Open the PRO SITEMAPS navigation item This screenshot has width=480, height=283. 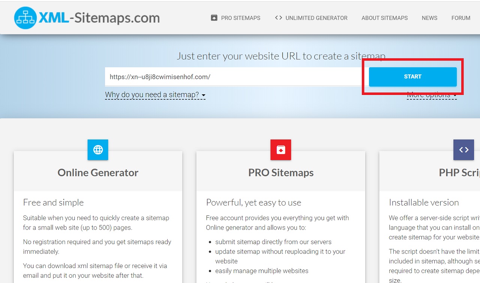pos(240,18)
